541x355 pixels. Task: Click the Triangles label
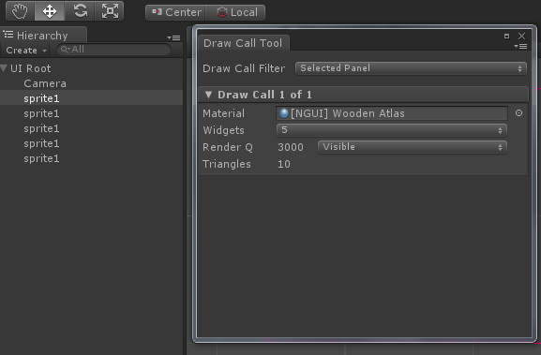click(x=227, y=164)
